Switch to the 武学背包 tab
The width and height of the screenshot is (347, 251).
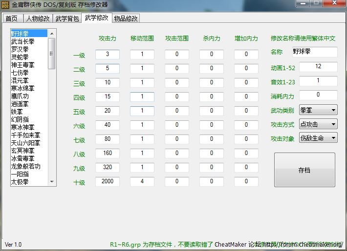(x=67, y=19)
